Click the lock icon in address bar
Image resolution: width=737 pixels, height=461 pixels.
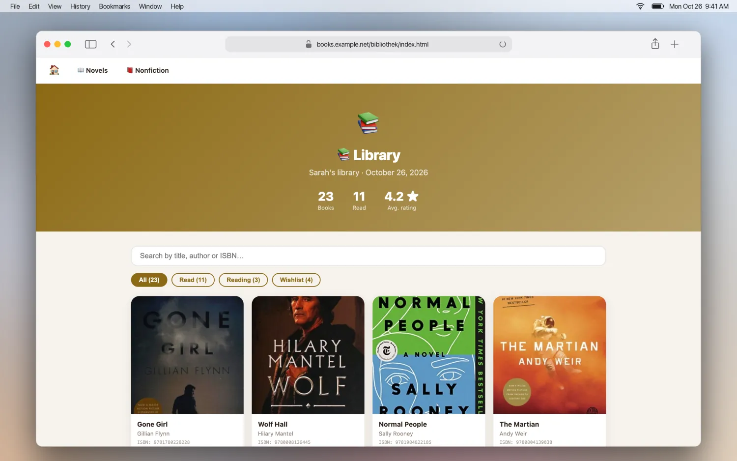309,44
